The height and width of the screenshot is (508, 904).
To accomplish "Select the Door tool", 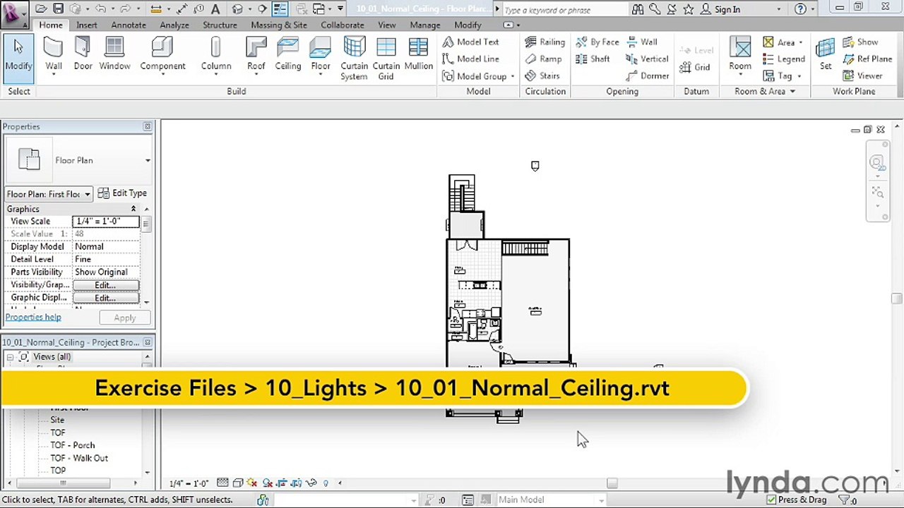I will click(x=83, y=55).
